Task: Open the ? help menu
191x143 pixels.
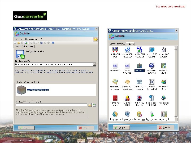Action: pos(41,39)
